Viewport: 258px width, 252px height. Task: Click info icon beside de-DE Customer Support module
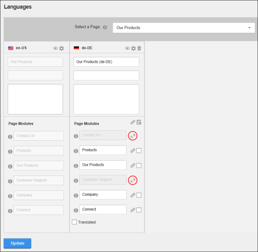pyautogui.click(x=76, y=180)
